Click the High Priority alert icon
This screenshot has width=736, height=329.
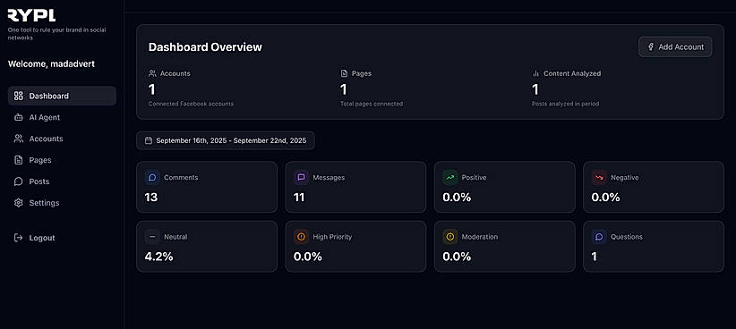302,237
